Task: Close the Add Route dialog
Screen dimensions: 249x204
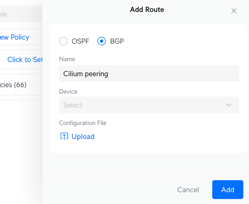Action: [234, 11]
